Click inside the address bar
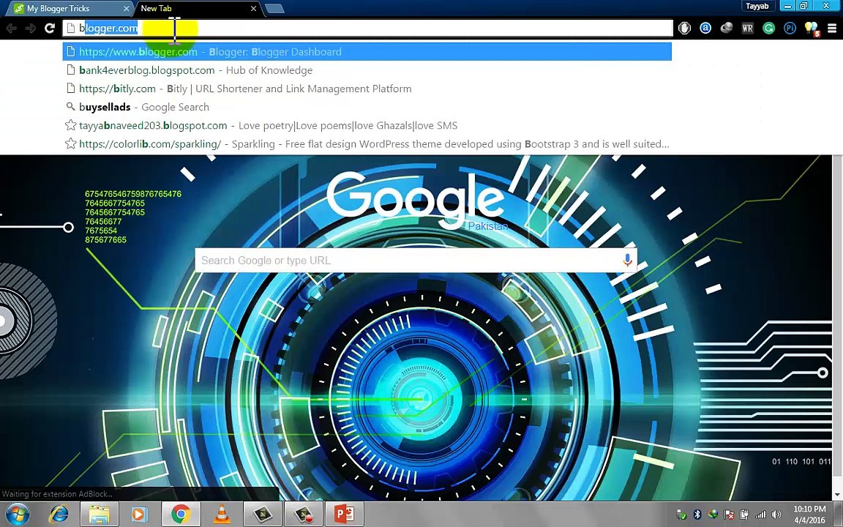This screenshot has width=843, height=527. (367, 28)
